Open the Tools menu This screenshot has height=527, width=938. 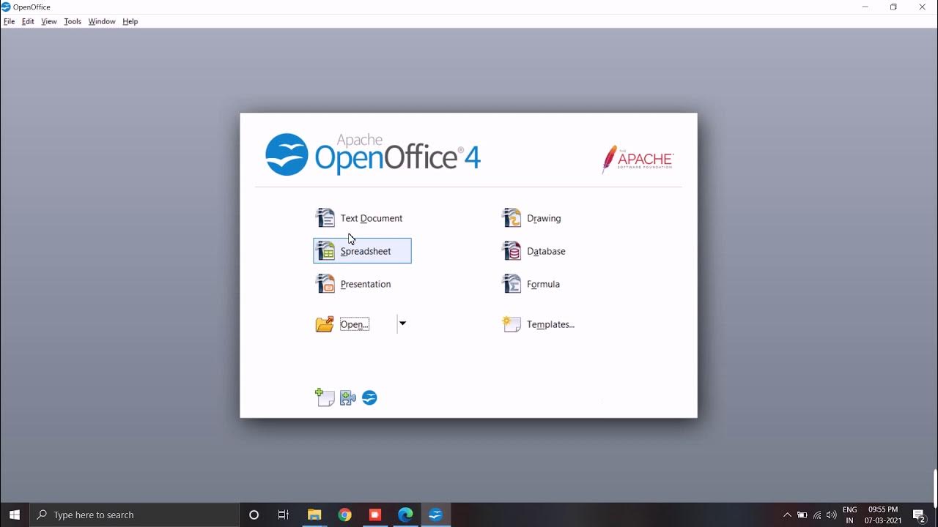pyautogui.click(x=73, y=21)
